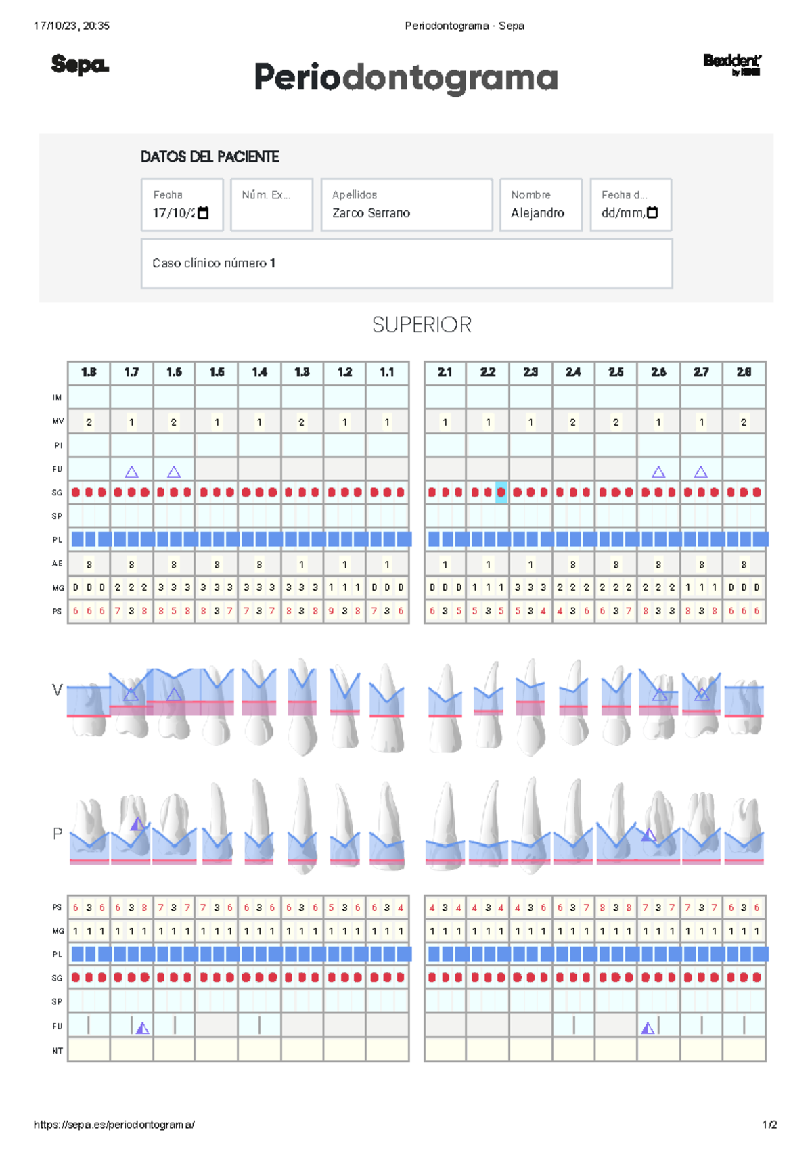Click the Sepa logo

(79, 65)
